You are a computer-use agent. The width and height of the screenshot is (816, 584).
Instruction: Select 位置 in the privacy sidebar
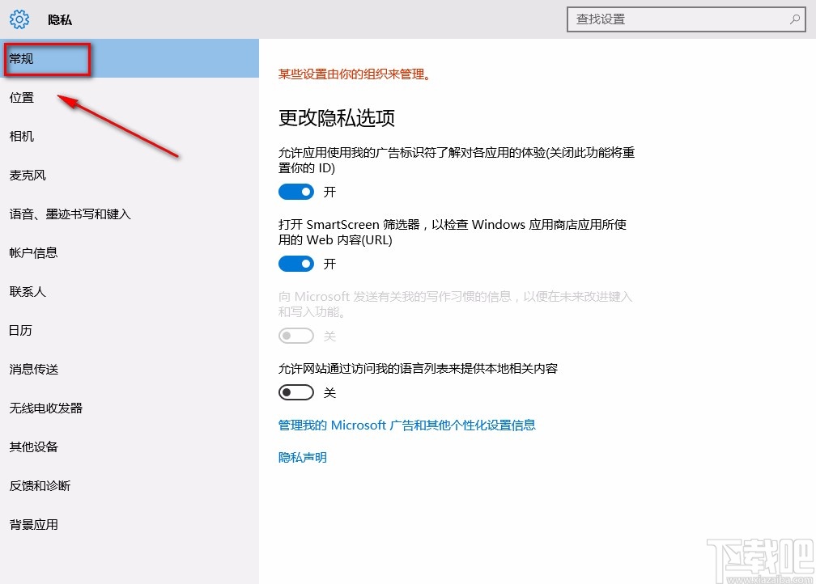point(22,97)
